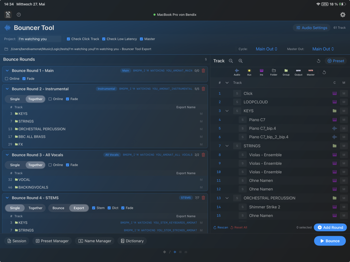This screenshot has width=350, height=262.
Task: Open the help question mark icon
Action: coord(19,14)
